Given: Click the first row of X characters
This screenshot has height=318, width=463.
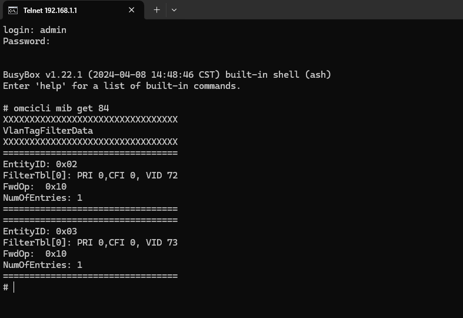Looking at the screenshot, I should pyautogui.click(x=91, y=120).
